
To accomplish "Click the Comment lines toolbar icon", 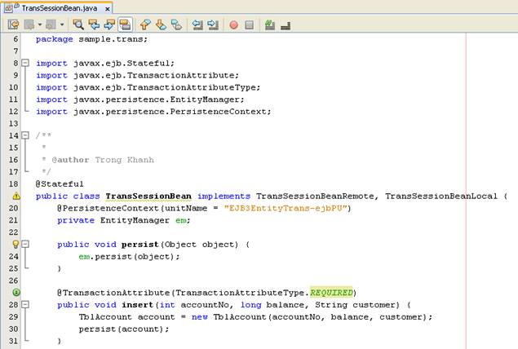I will 270,24.
